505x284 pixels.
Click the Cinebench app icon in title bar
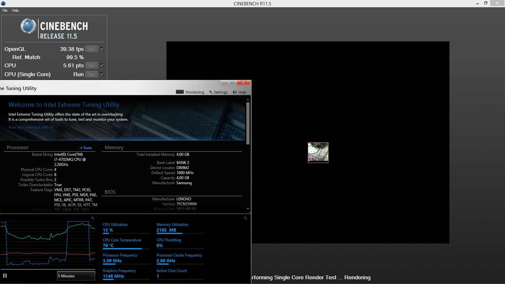click(x=3, y=3)
